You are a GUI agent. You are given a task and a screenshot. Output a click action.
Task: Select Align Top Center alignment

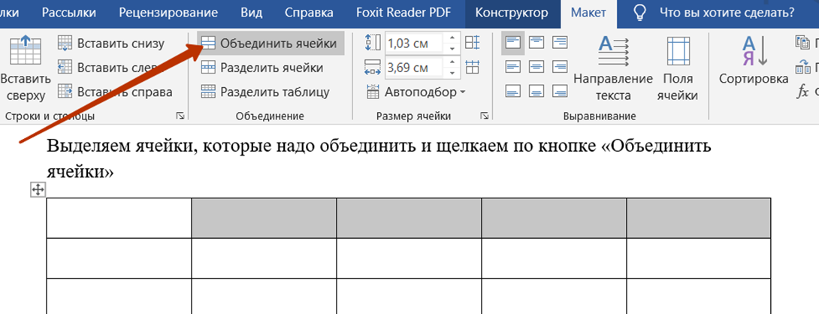[536, 43]
